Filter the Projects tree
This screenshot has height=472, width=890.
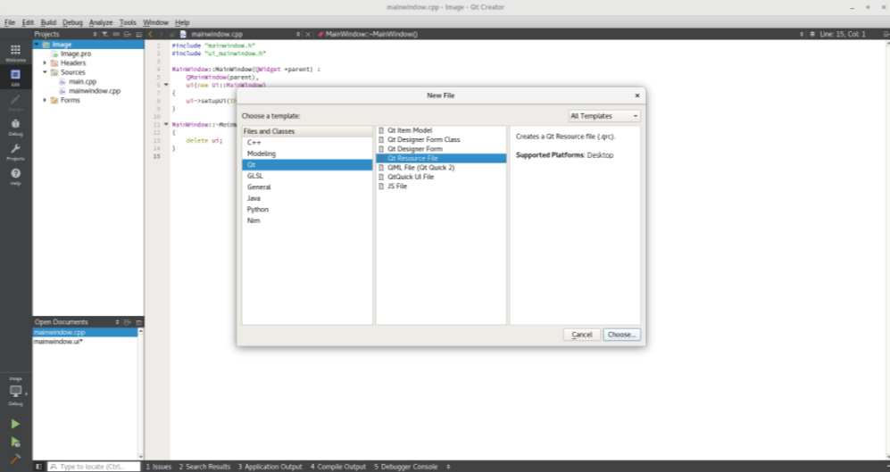[105, 34]
